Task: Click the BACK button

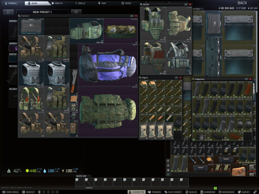Action: coord(242,3)
